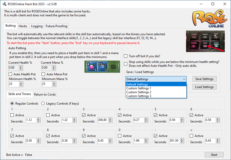Uncheck Active for skill 4
The height and width of the screenshot is (160, 231).
[x=120, y=115]
